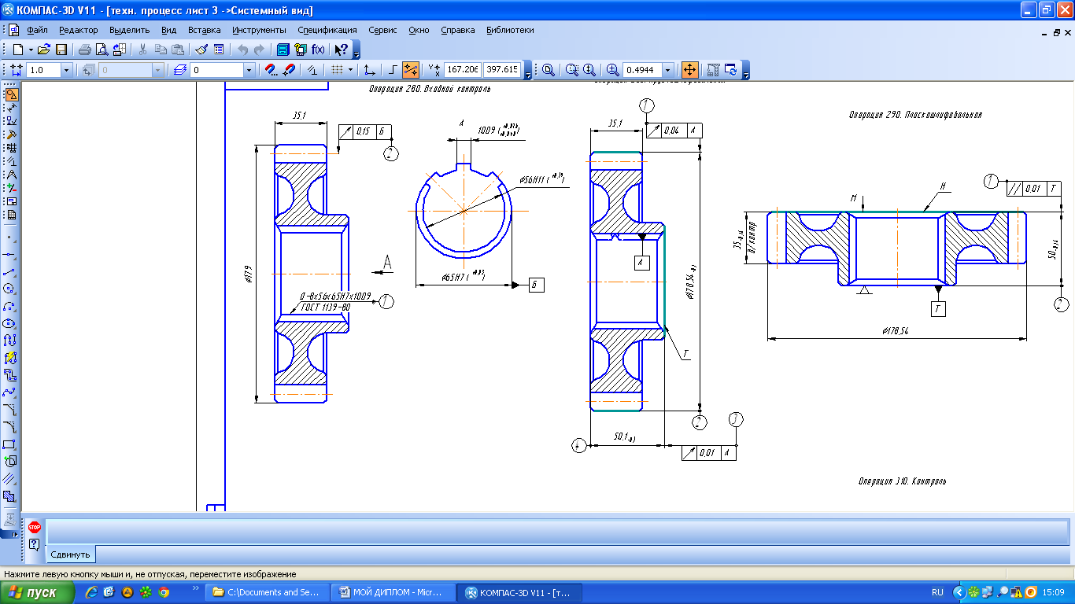This screenshot has height=604, width=1075.
Task: Open the layer number 0 dropdown
Action: coord(249,70)
